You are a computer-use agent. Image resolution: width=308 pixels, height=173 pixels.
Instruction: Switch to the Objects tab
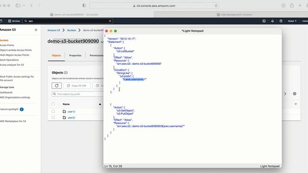point(56,56)
